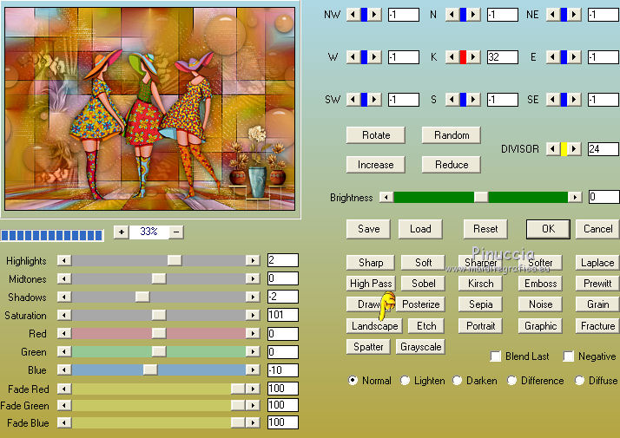Select the Lighten radio button
The height and width of the screenshot is (438, 620).
pyautogui.click(x=405, y=381)
